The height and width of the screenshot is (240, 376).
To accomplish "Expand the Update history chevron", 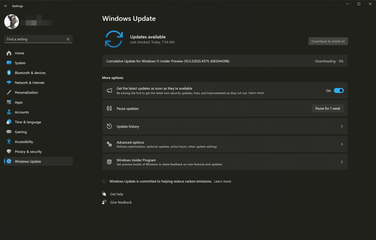I will tap(342, 126).
